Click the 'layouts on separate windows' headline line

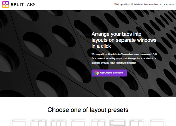coord(124,40)
